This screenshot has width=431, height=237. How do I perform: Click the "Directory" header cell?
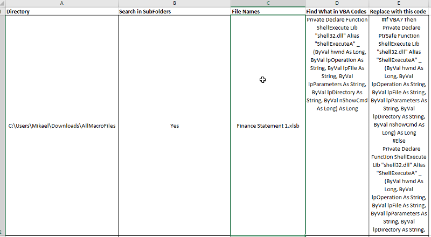[x=61, y=11]
